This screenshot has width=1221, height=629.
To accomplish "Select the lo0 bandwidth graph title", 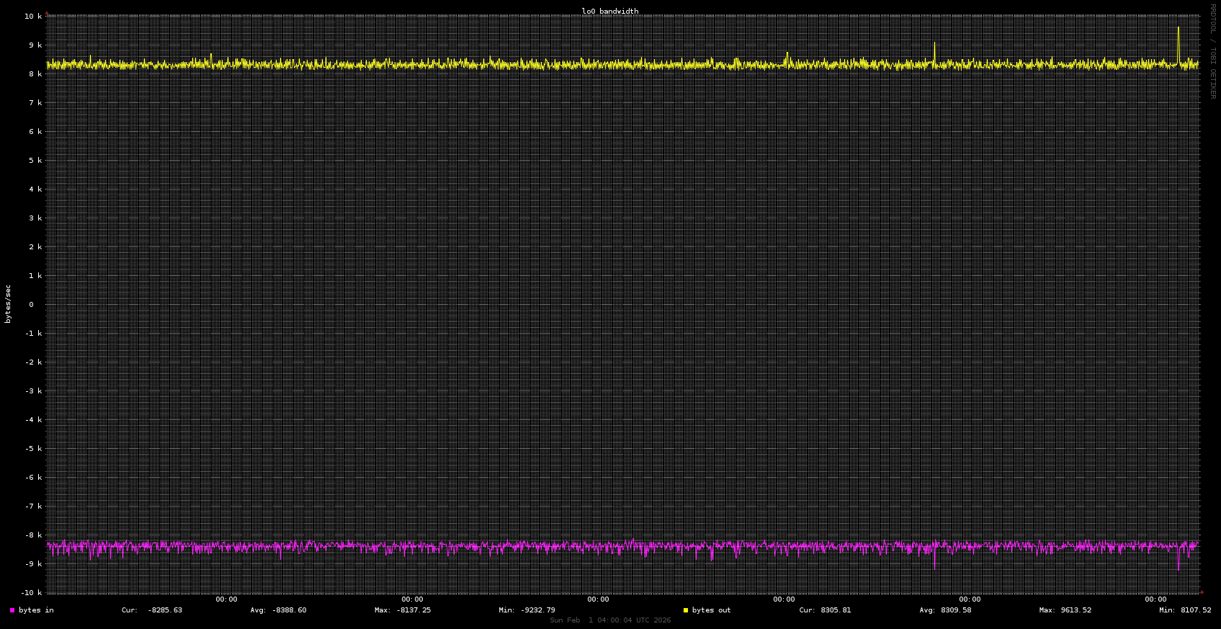I will click(610, 11).
